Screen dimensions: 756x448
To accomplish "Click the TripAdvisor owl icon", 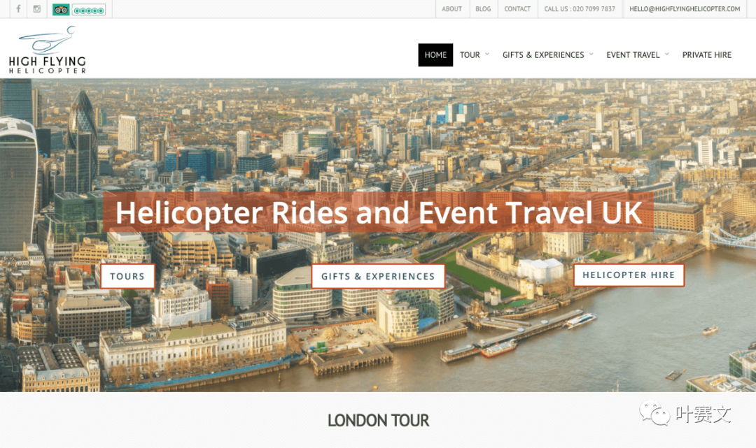I will click(61, 10).
